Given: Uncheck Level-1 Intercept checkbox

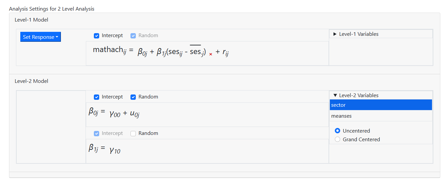Looking at the screenshot, I should (x=97, y=36).
